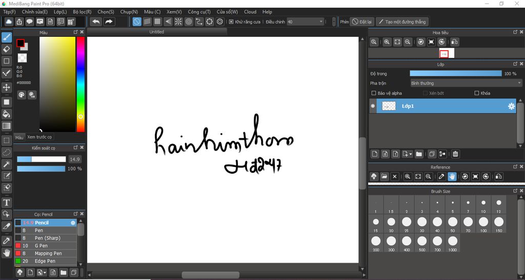Open file folder icon in Reference panel

click(384, 177)
